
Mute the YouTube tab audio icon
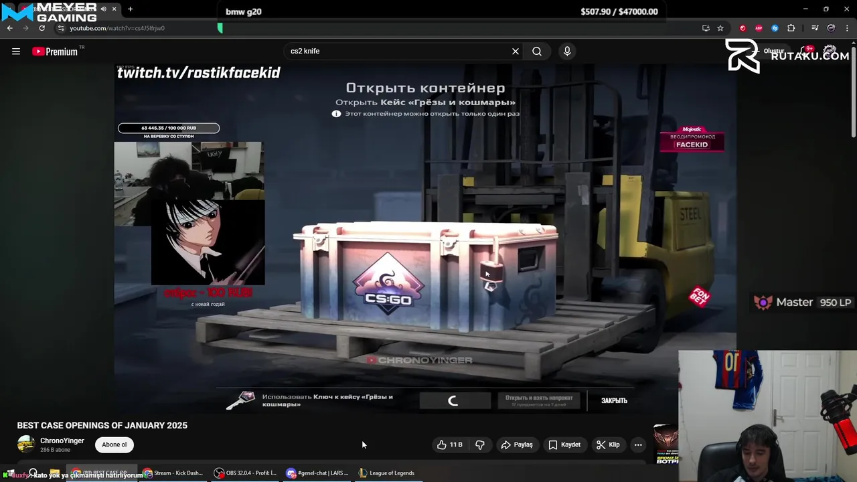103,9
